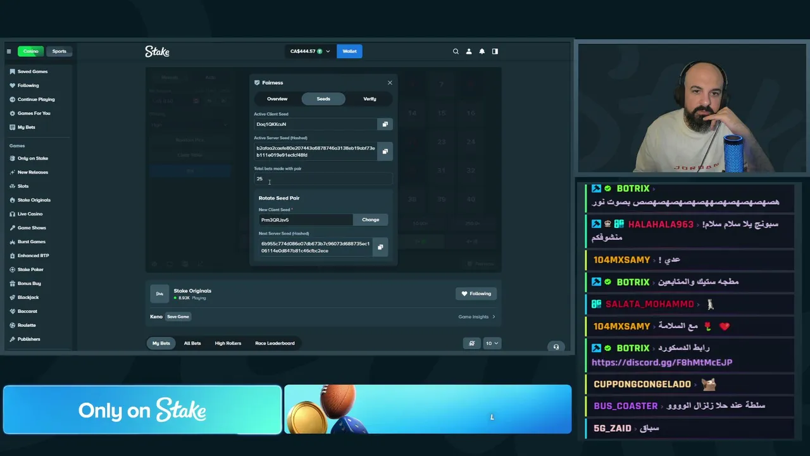Viewport: 810px width, 456px height.
Task: Select the Seeds tab in Fairness
Action: tap(323, 99)
